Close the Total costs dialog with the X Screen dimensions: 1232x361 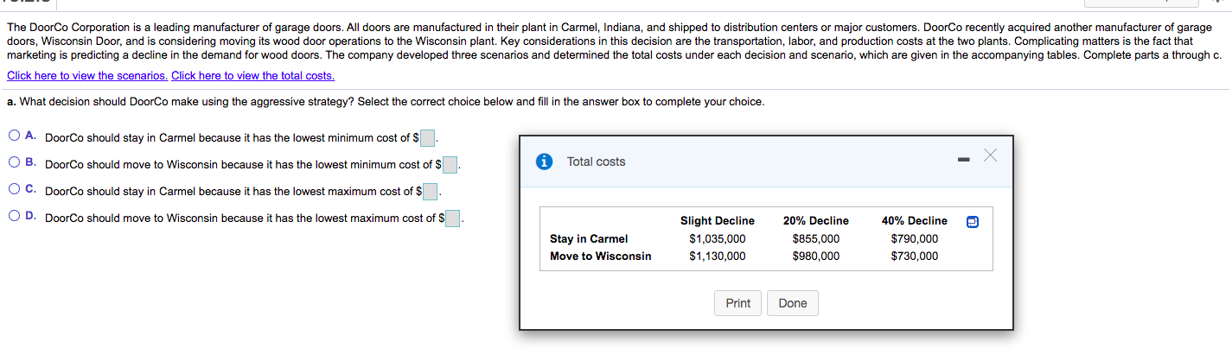(991, 155)
